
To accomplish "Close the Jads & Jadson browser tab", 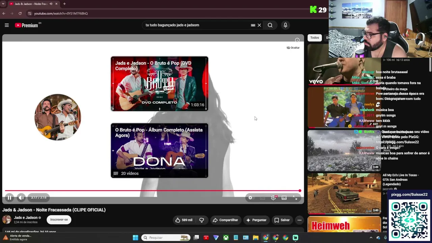I will coord(56,4).
